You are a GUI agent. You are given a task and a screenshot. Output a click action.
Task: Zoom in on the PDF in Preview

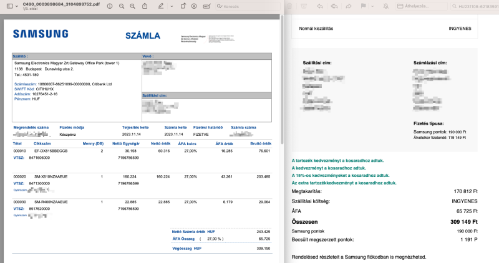(x=133, y=6)
